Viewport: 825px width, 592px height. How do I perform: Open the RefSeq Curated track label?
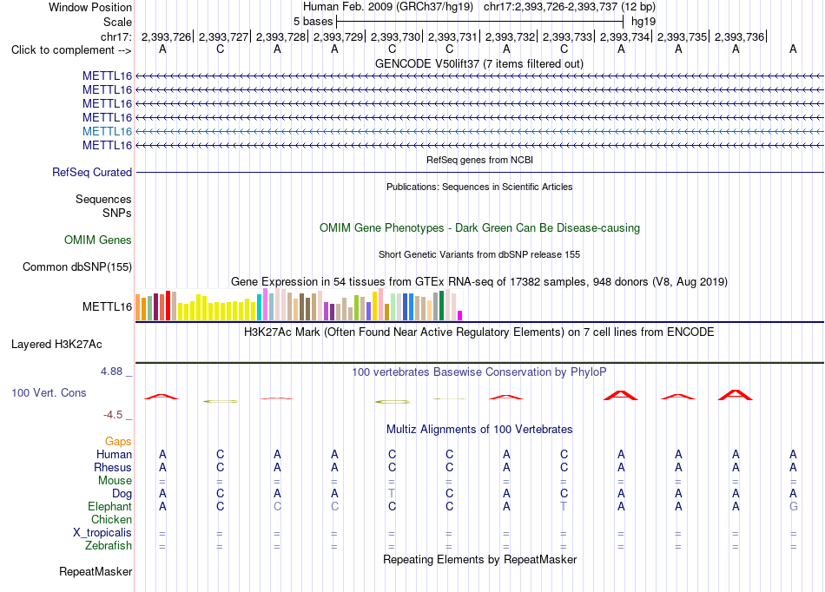pyautogui.click(x=91, y=172)
